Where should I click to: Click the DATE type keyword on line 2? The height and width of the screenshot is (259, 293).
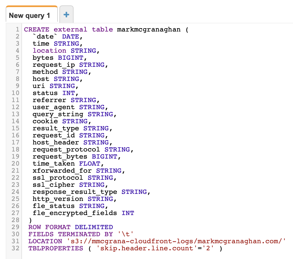[71, 36]
